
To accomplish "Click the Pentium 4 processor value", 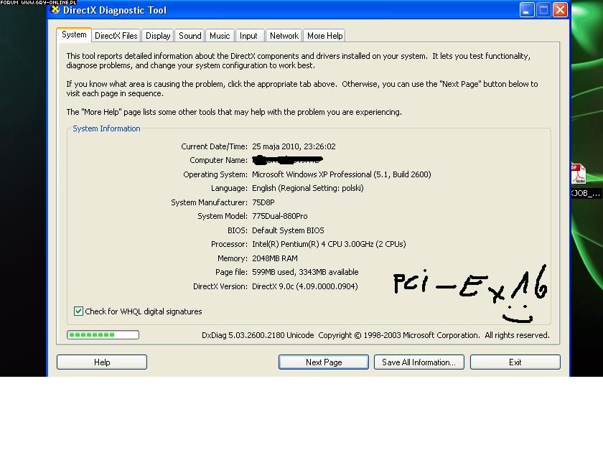I will pos(329,244).
